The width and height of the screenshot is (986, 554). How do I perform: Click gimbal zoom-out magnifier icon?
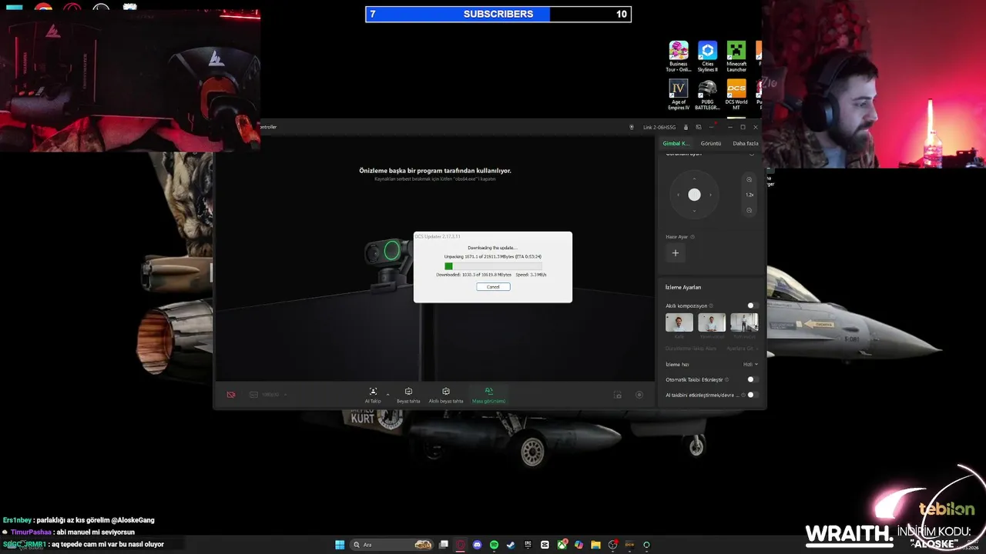(749, 210)
